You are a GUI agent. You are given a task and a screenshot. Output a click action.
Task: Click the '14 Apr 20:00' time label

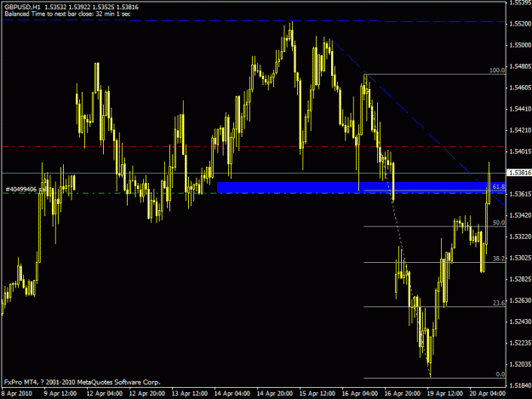[x=274, y=394]
